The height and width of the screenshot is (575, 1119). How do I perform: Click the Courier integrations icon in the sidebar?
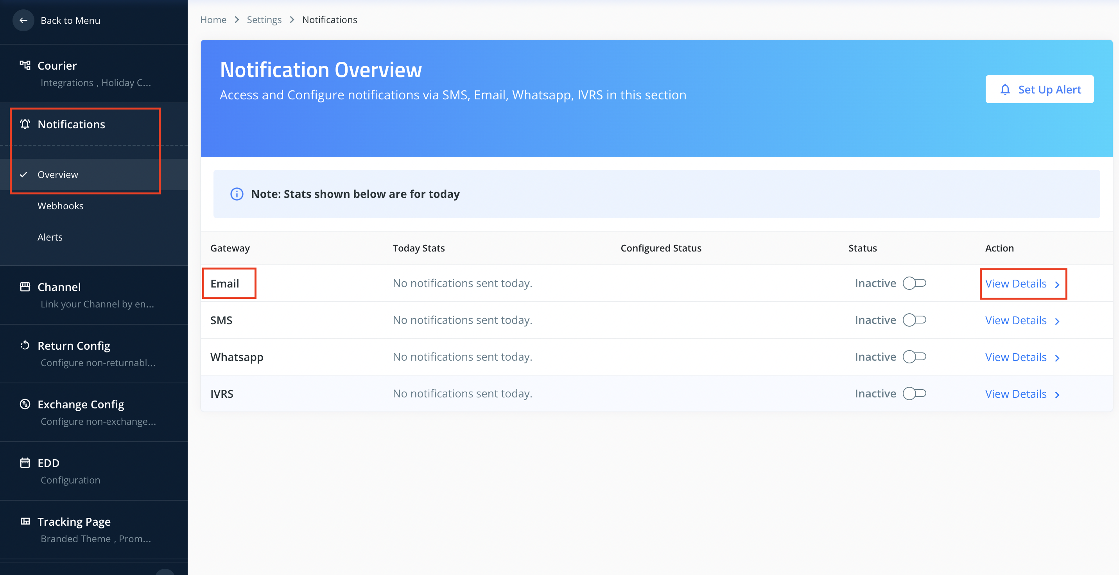25,65
